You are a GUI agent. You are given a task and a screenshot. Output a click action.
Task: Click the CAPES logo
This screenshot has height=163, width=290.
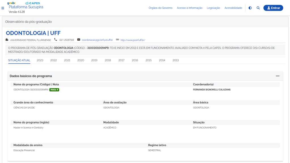[x=33, y=3]
